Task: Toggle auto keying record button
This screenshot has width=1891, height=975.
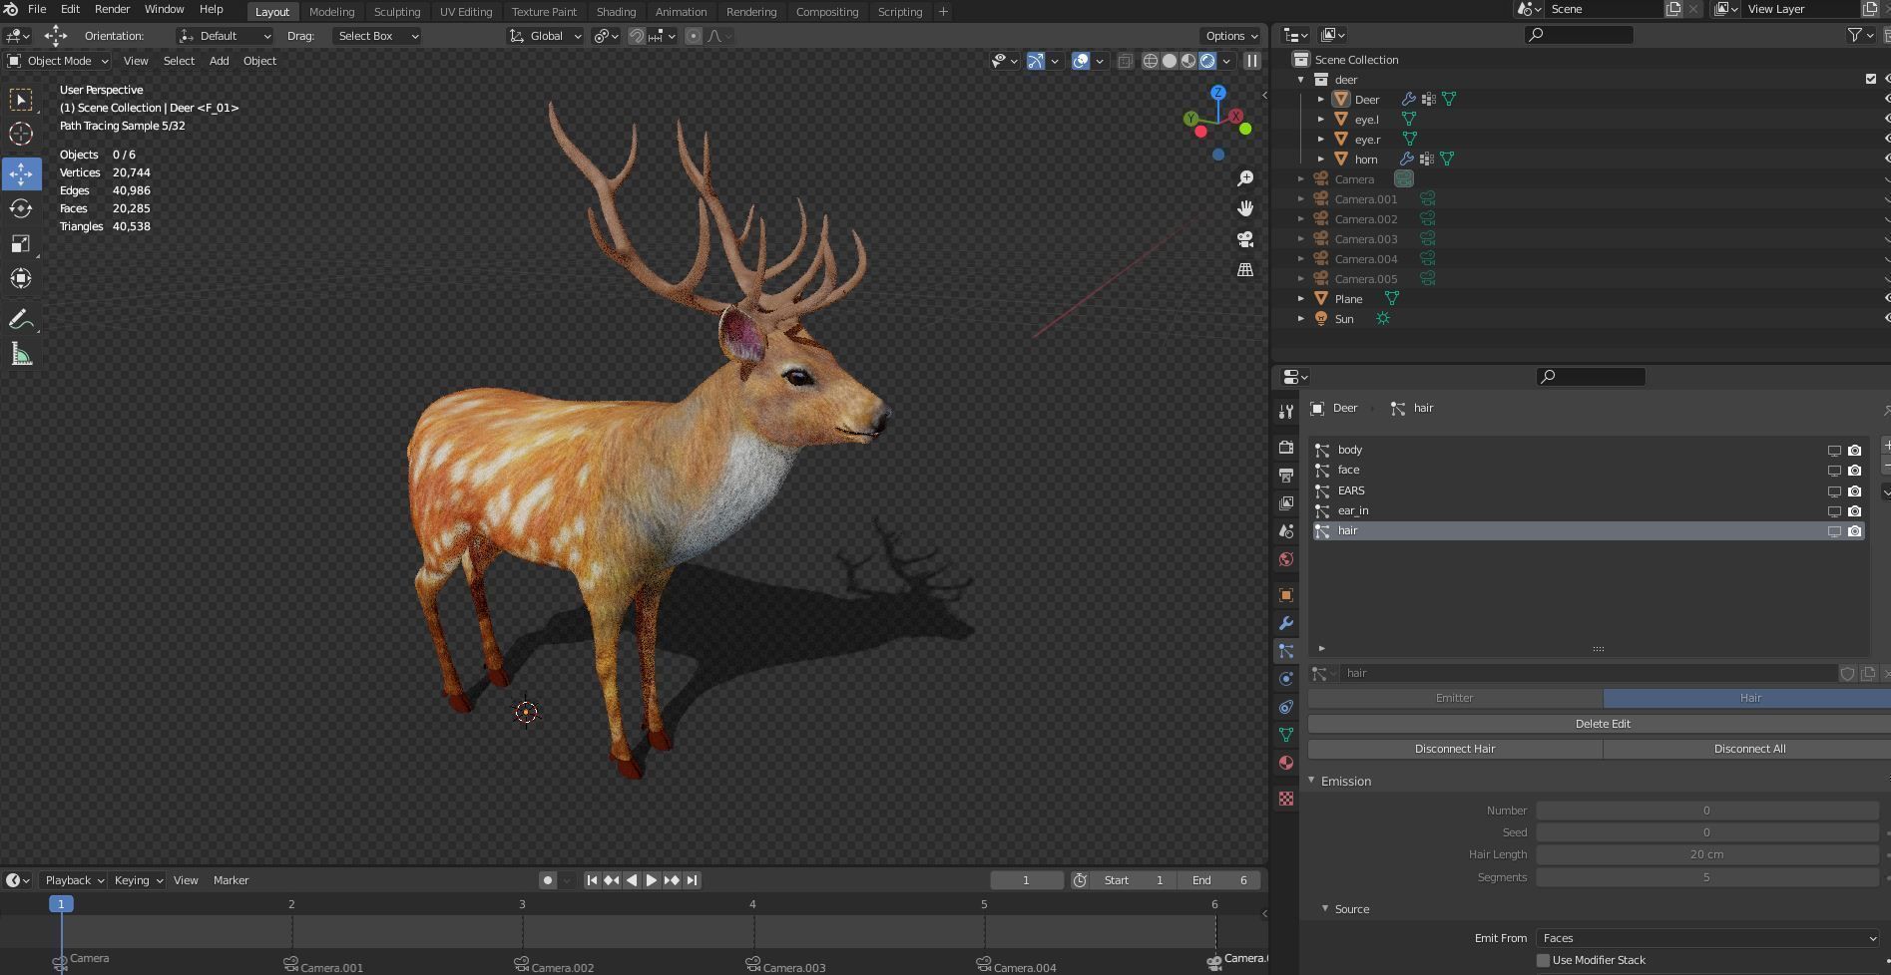Action: point(547,880)
